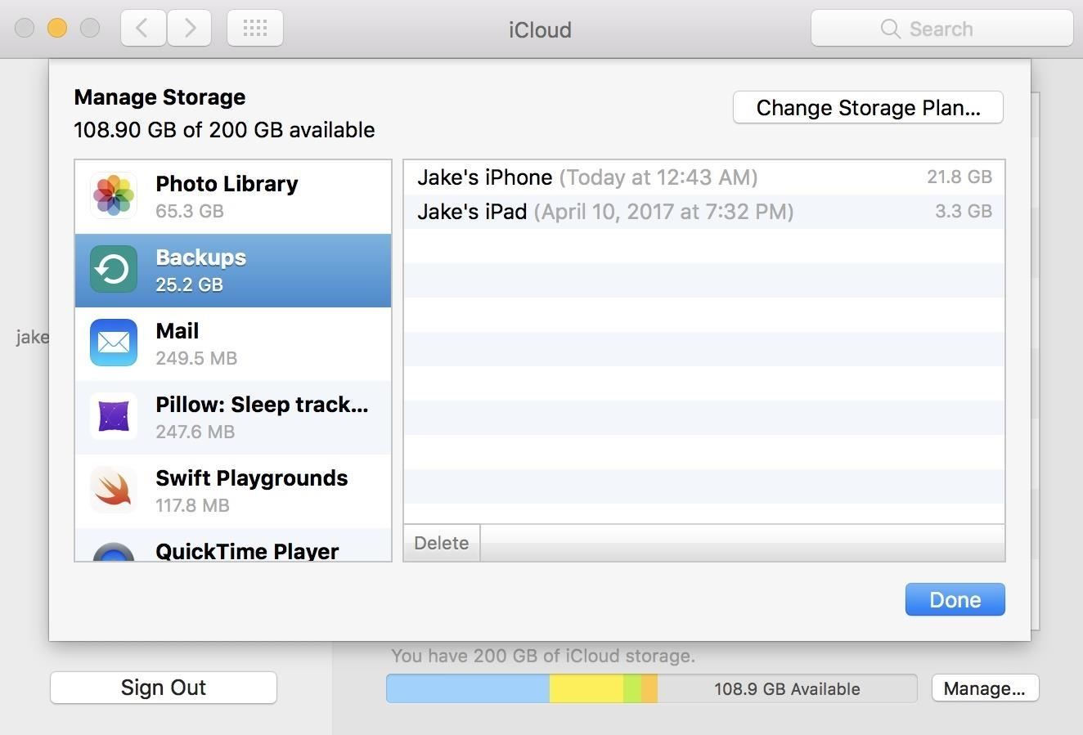The width and height of the screenshot is (1083, 735).
Task: Open Mail storage via the envelope icon
Action: point(113,343)
